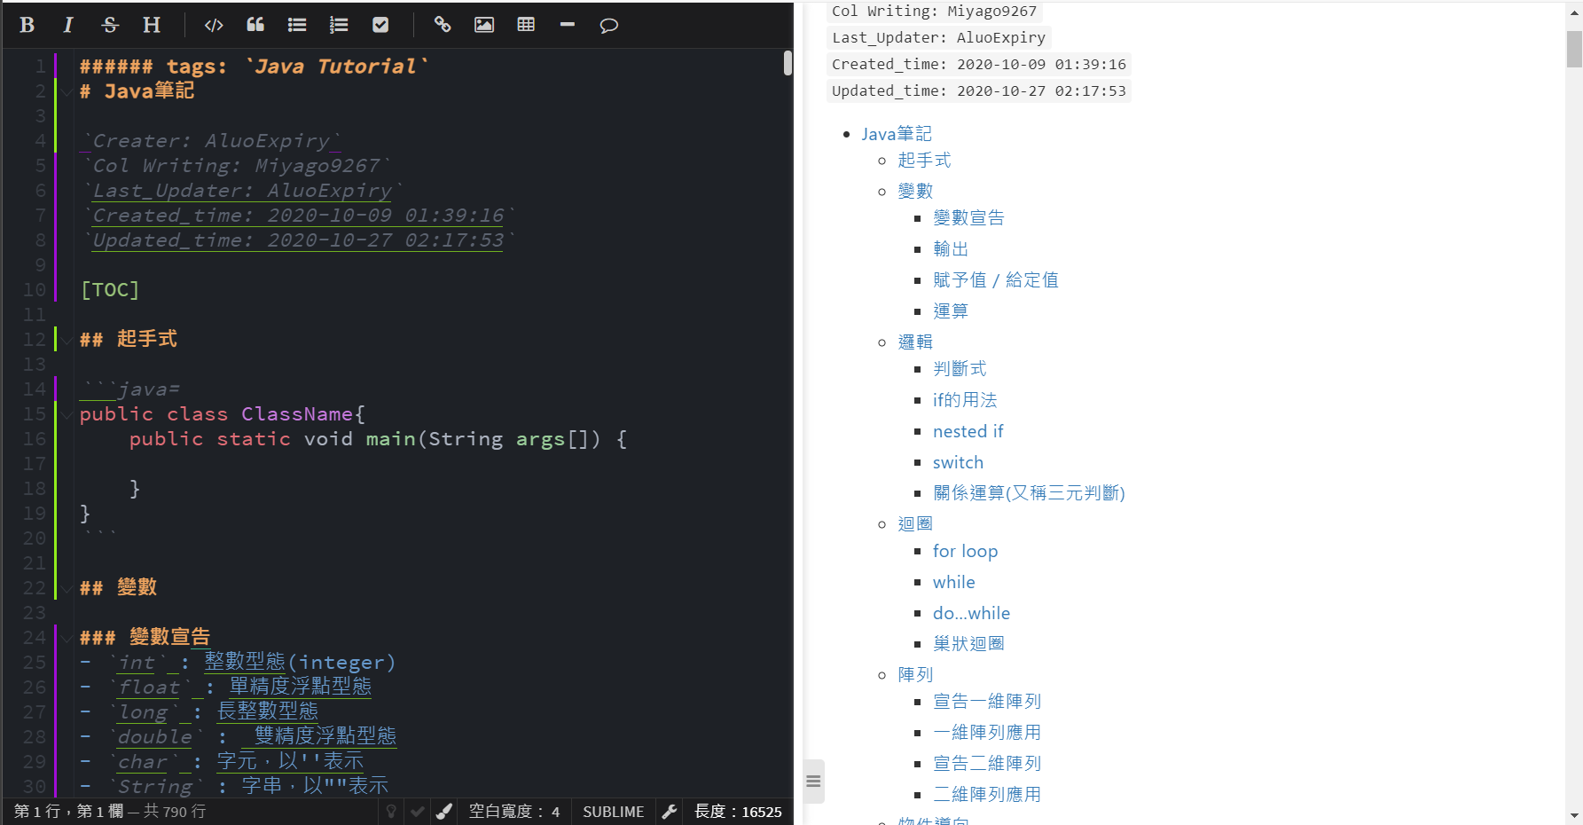This screenshot has width=1583, height=825.
Task: Open the SUBLIME keymap selector
Action: [x=613, y=811]
